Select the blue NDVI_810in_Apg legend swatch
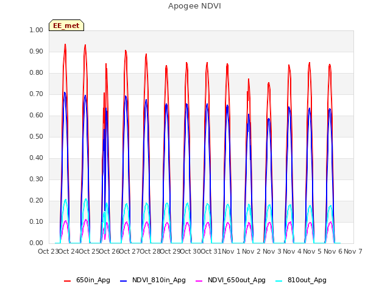Viewport: 390px width, 292px height. [x=123, y=281]
